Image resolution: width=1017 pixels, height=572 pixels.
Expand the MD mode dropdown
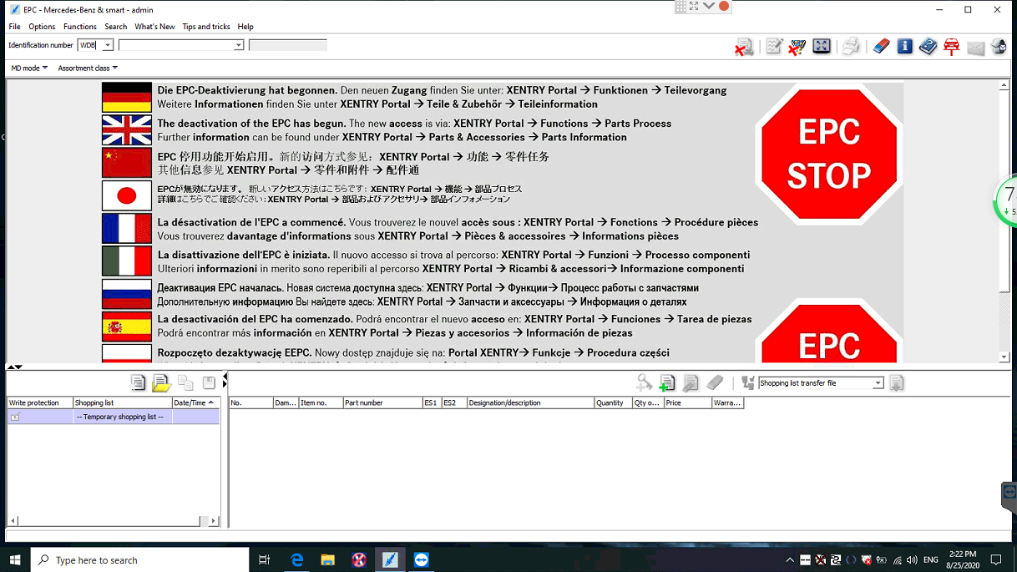pos(29,68)
